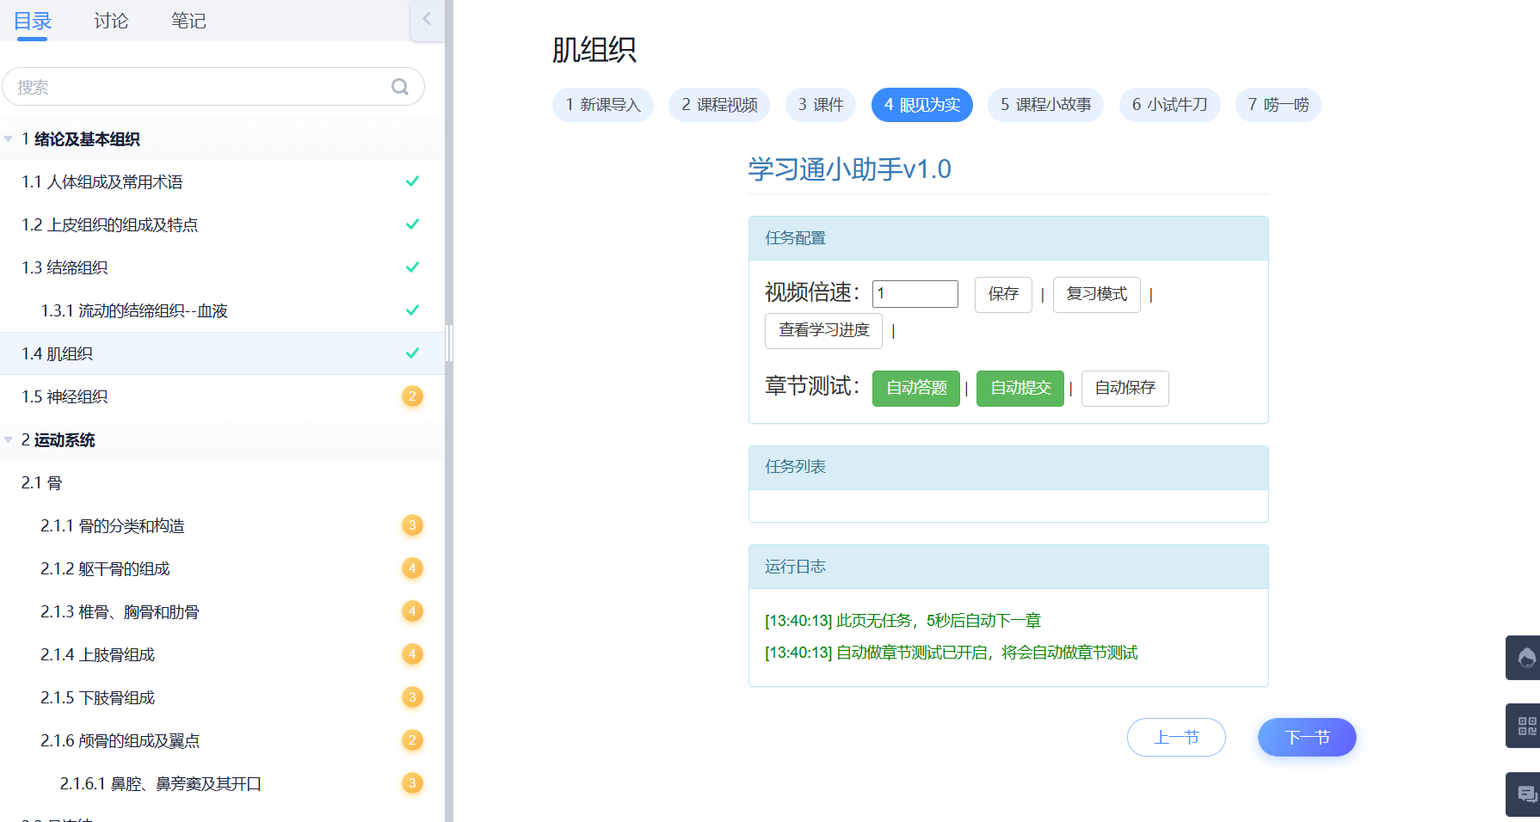Switch to the 讨论 tab
Screen dimensions: 1540x822
click(111, 21)
